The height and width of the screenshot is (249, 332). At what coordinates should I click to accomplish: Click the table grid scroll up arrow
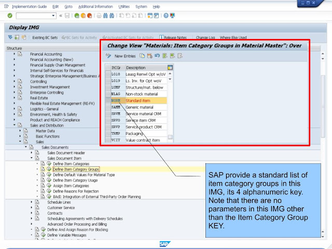click(170, 74)
